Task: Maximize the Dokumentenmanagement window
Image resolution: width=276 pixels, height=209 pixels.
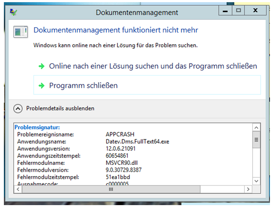Action: pos(238,10)
